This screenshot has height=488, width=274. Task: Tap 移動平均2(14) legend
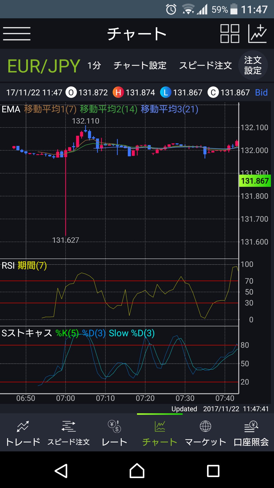(109, 109)
